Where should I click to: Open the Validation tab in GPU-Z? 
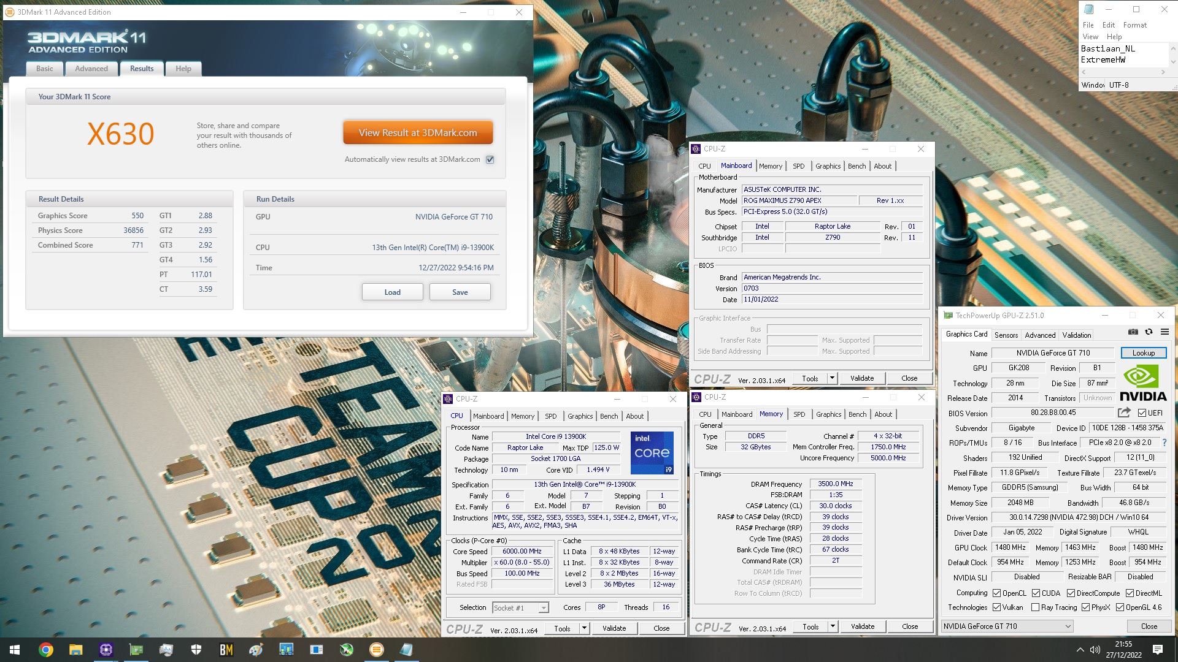point(1077,335)
